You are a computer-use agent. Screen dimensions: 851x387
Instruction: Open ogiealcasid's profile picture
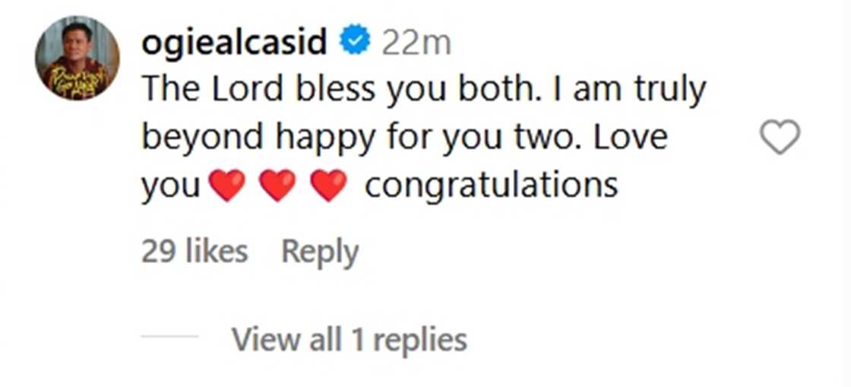[77, 58]
